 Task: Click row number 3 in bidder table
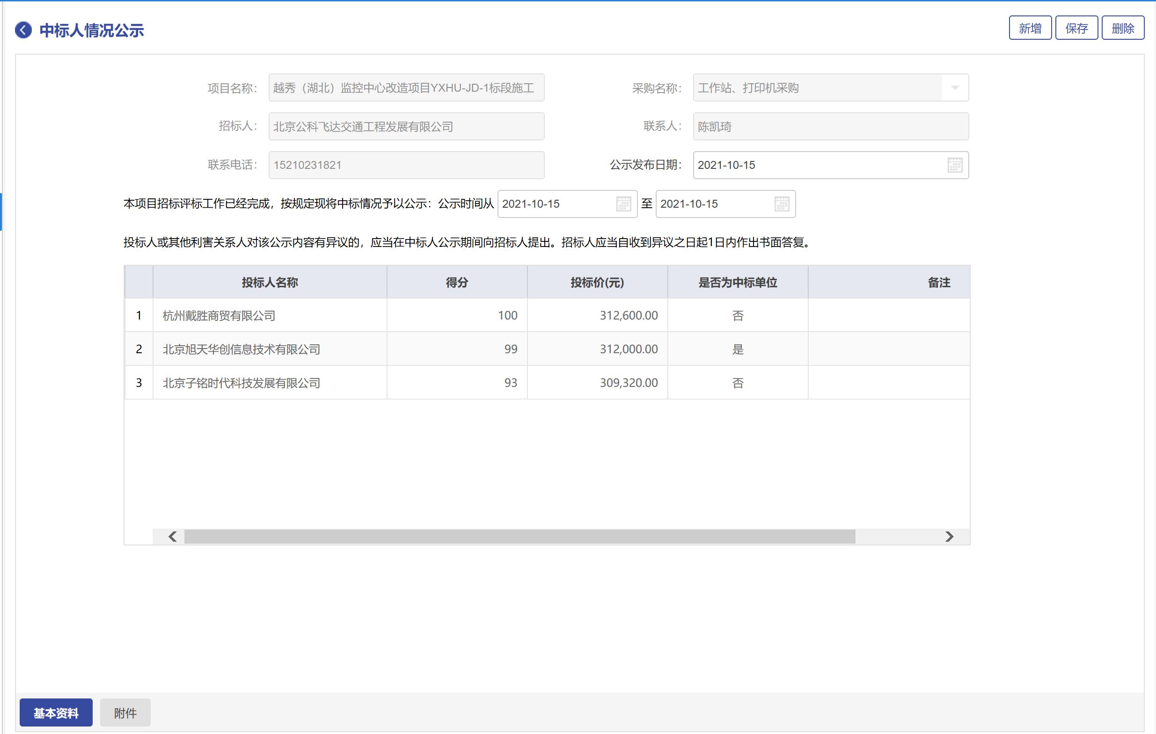click(139, 383)
